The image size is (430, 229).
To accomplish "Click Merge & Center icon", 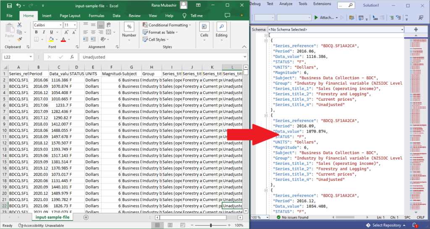I will (x=109, y=32).
